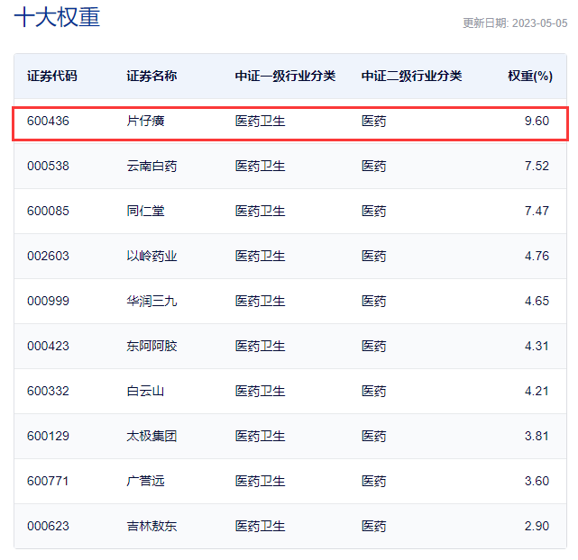Click secondary category 医药 for 东阿阿胶

point(374,346)
